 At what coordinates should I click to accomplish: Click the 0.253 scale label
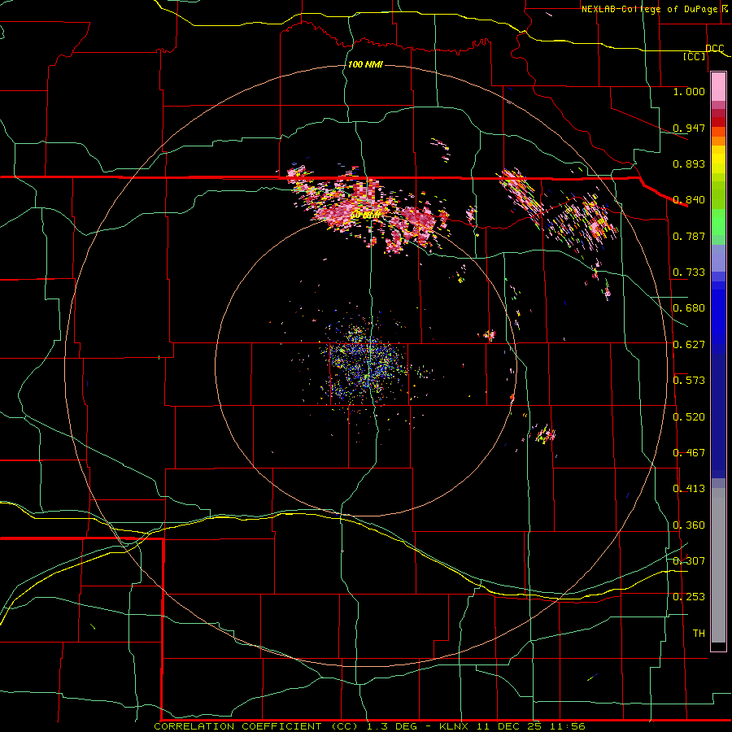pyautogui.click(x=689, y=597)
